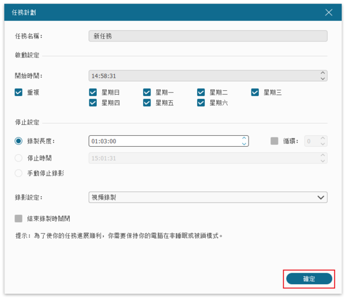Open the 錄影設定 dropdown
346x298 pixels.
click(x=208, y=197)
